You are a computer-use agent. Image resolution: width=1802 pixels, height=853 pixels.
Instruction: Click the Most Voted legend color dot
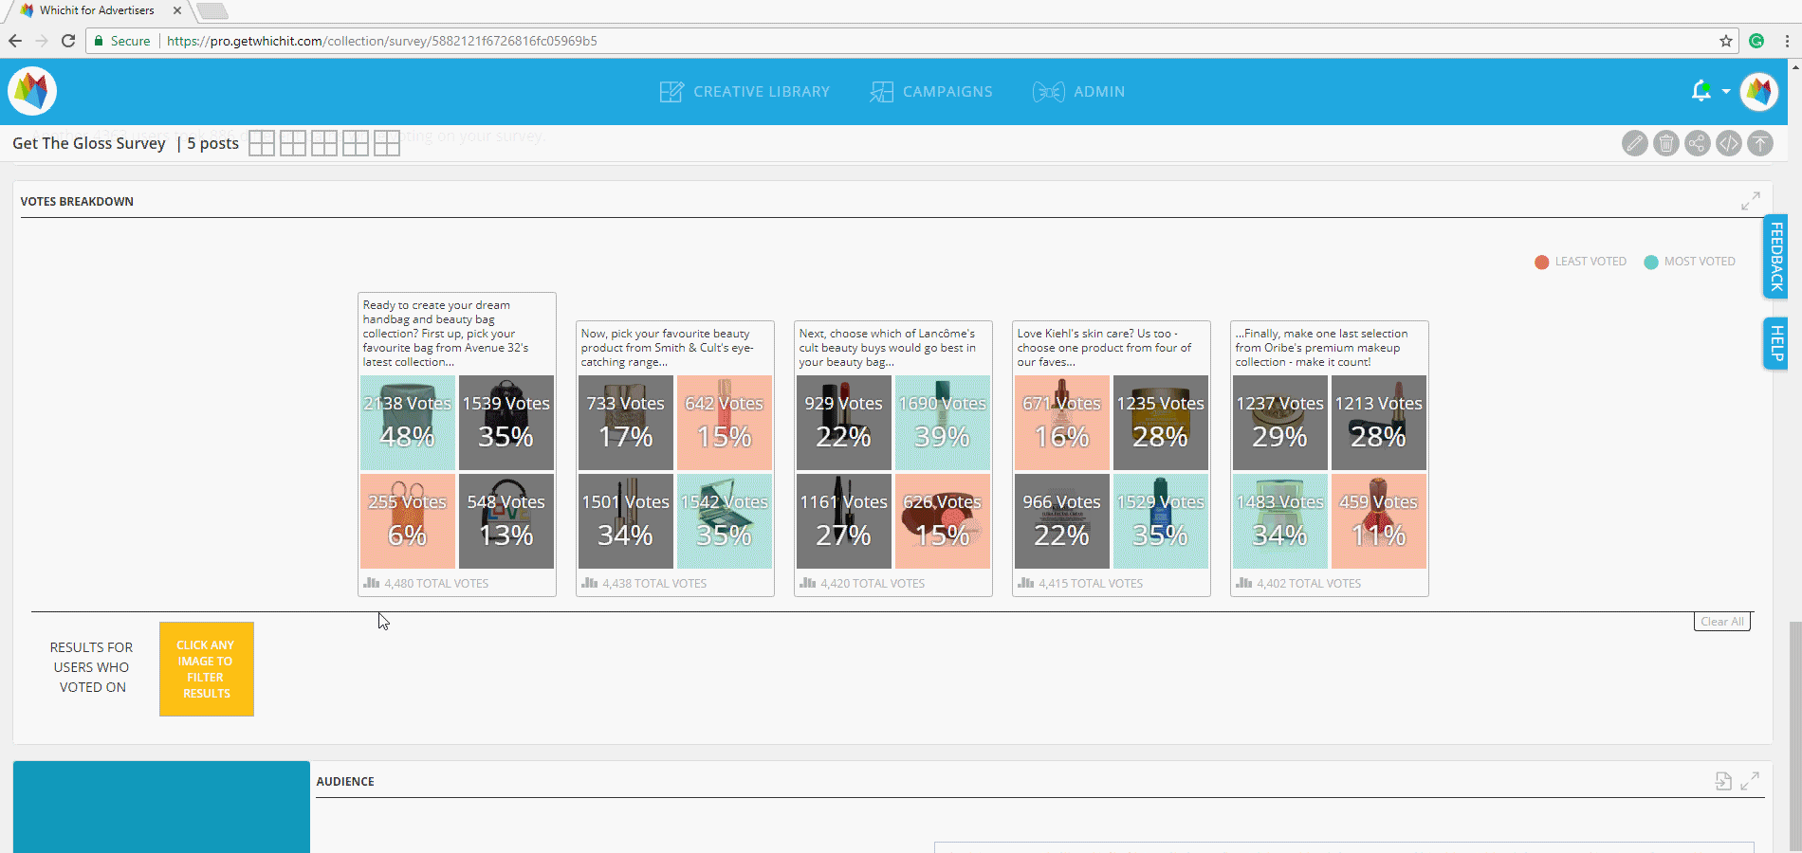pyautogui.click(x=1651, y=263)
